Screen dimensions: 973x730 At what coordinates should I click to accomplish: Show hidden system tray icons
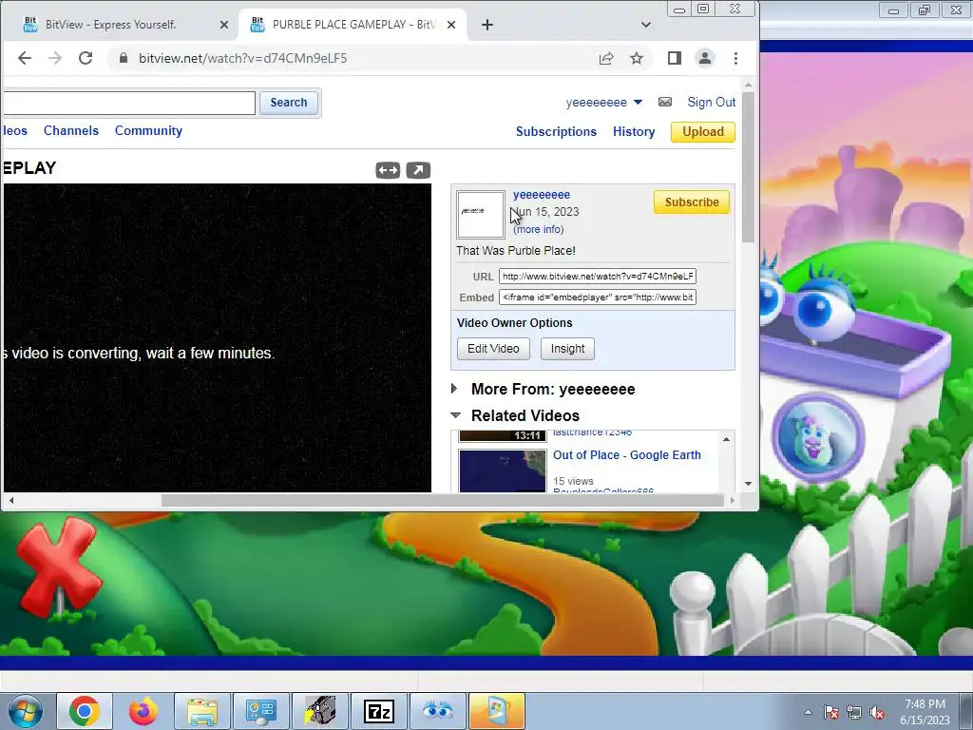click(808, 712)
